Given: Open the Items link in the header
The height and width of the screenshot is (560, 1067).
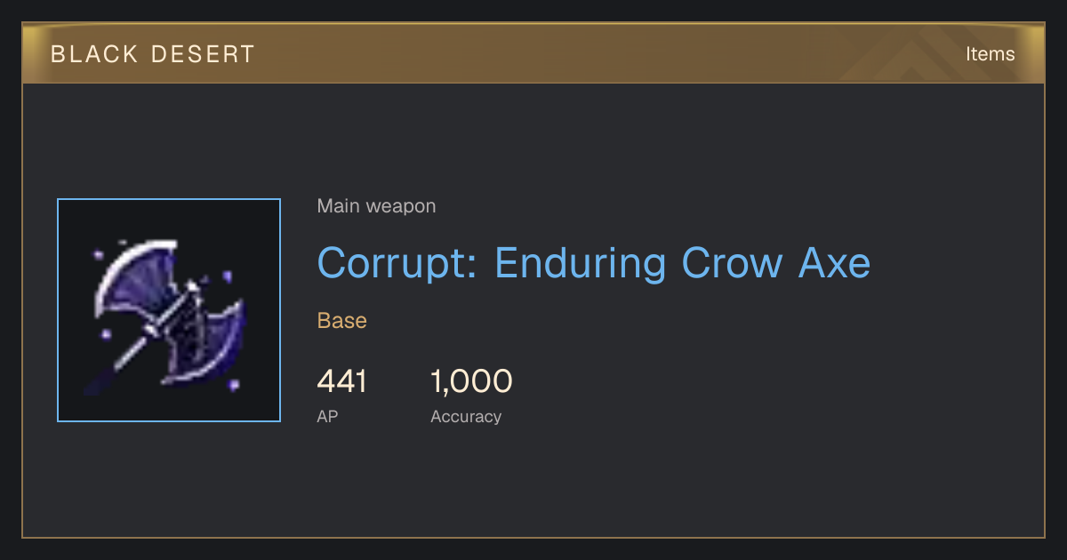Looking at the screenshot, I should click(990, 53).
